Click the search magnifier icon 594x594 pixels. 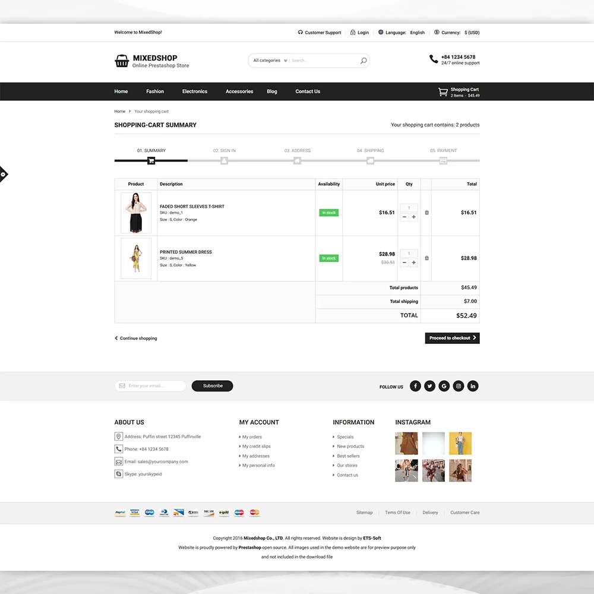pyautogui.click(x=364, y=61)
